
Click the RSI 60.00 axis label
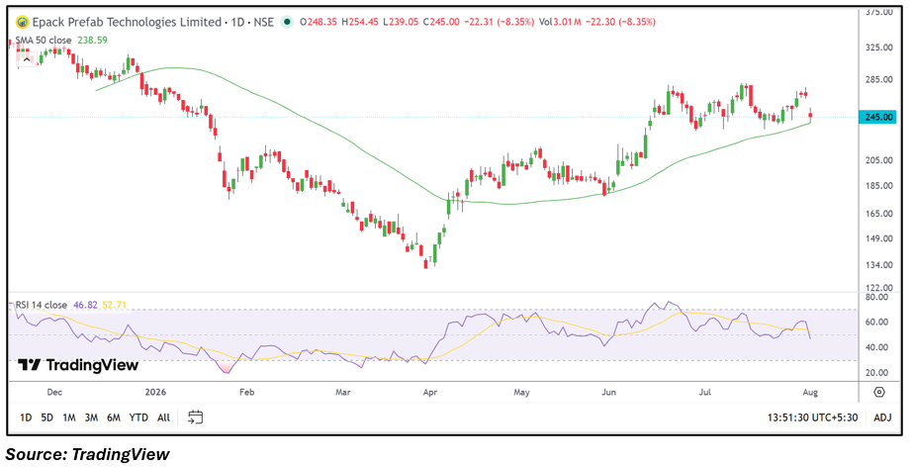coord(877,322)
